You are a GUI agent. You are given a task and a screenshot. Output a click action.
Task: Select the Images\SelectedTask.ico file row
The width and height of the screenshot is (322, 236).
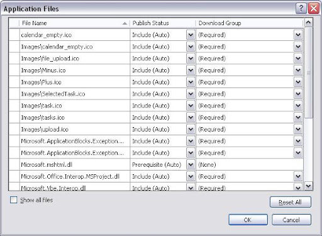[x=156, y=94]
